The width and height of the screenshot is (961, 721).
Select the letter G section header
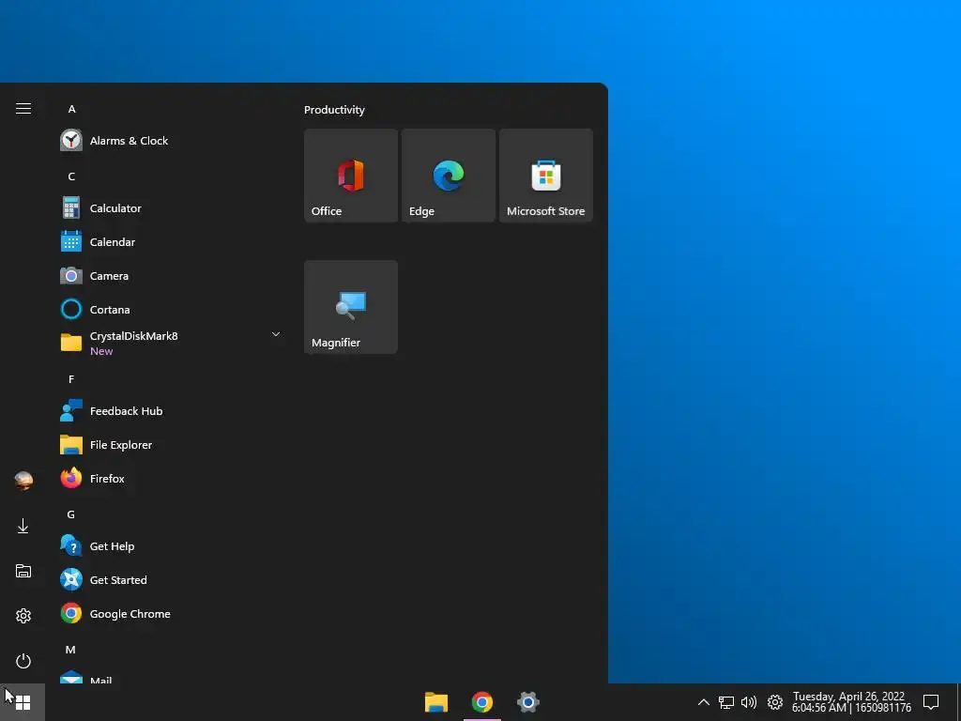point(71,514)
